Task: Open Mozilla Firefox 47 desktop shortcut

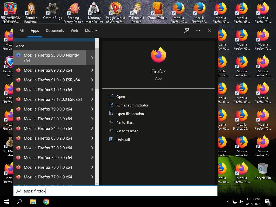Action: click(179, 13)
